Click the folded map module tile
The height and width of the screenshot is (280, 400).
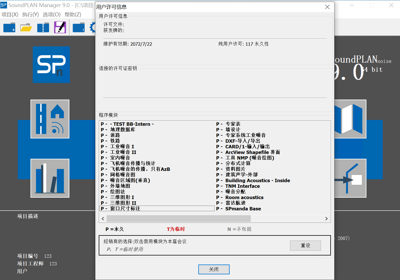(x=351, y=119)
